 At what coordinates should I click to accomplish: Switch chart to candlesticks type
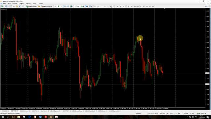coord(58,6)
